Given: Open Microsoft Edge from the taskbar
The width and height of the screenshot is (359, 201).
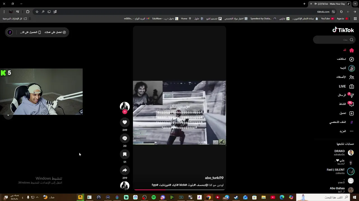Looking at the screenshot, I should tap(282, 197).
